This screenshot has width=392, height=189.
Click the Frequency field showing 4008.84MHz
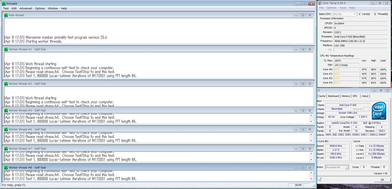tap(361, 41)
